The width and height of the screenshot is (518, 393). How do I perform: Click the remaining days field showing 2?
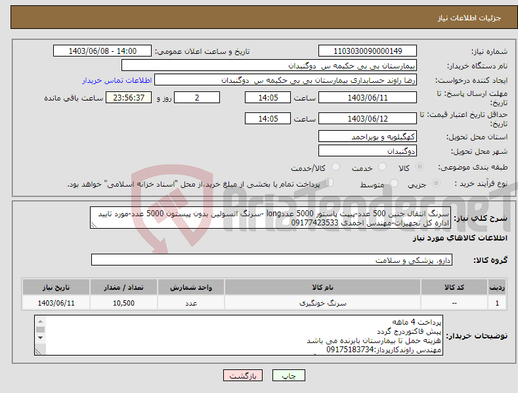click(197, 97)
